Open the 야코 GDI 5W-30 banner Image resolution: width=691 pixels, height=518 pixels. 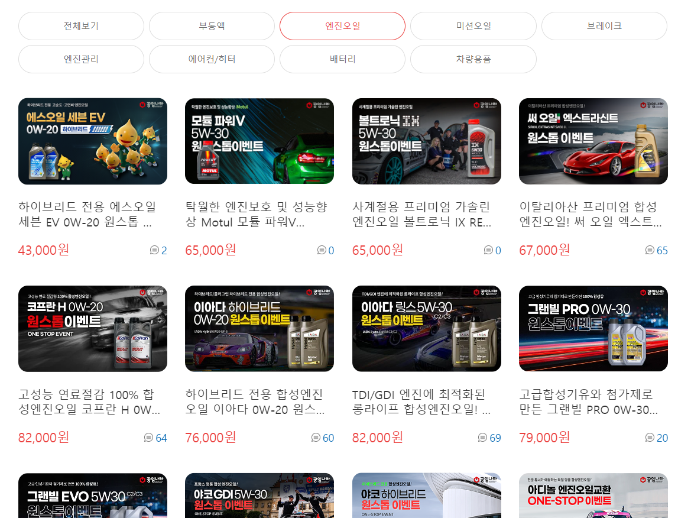click(x=259, y=496)
